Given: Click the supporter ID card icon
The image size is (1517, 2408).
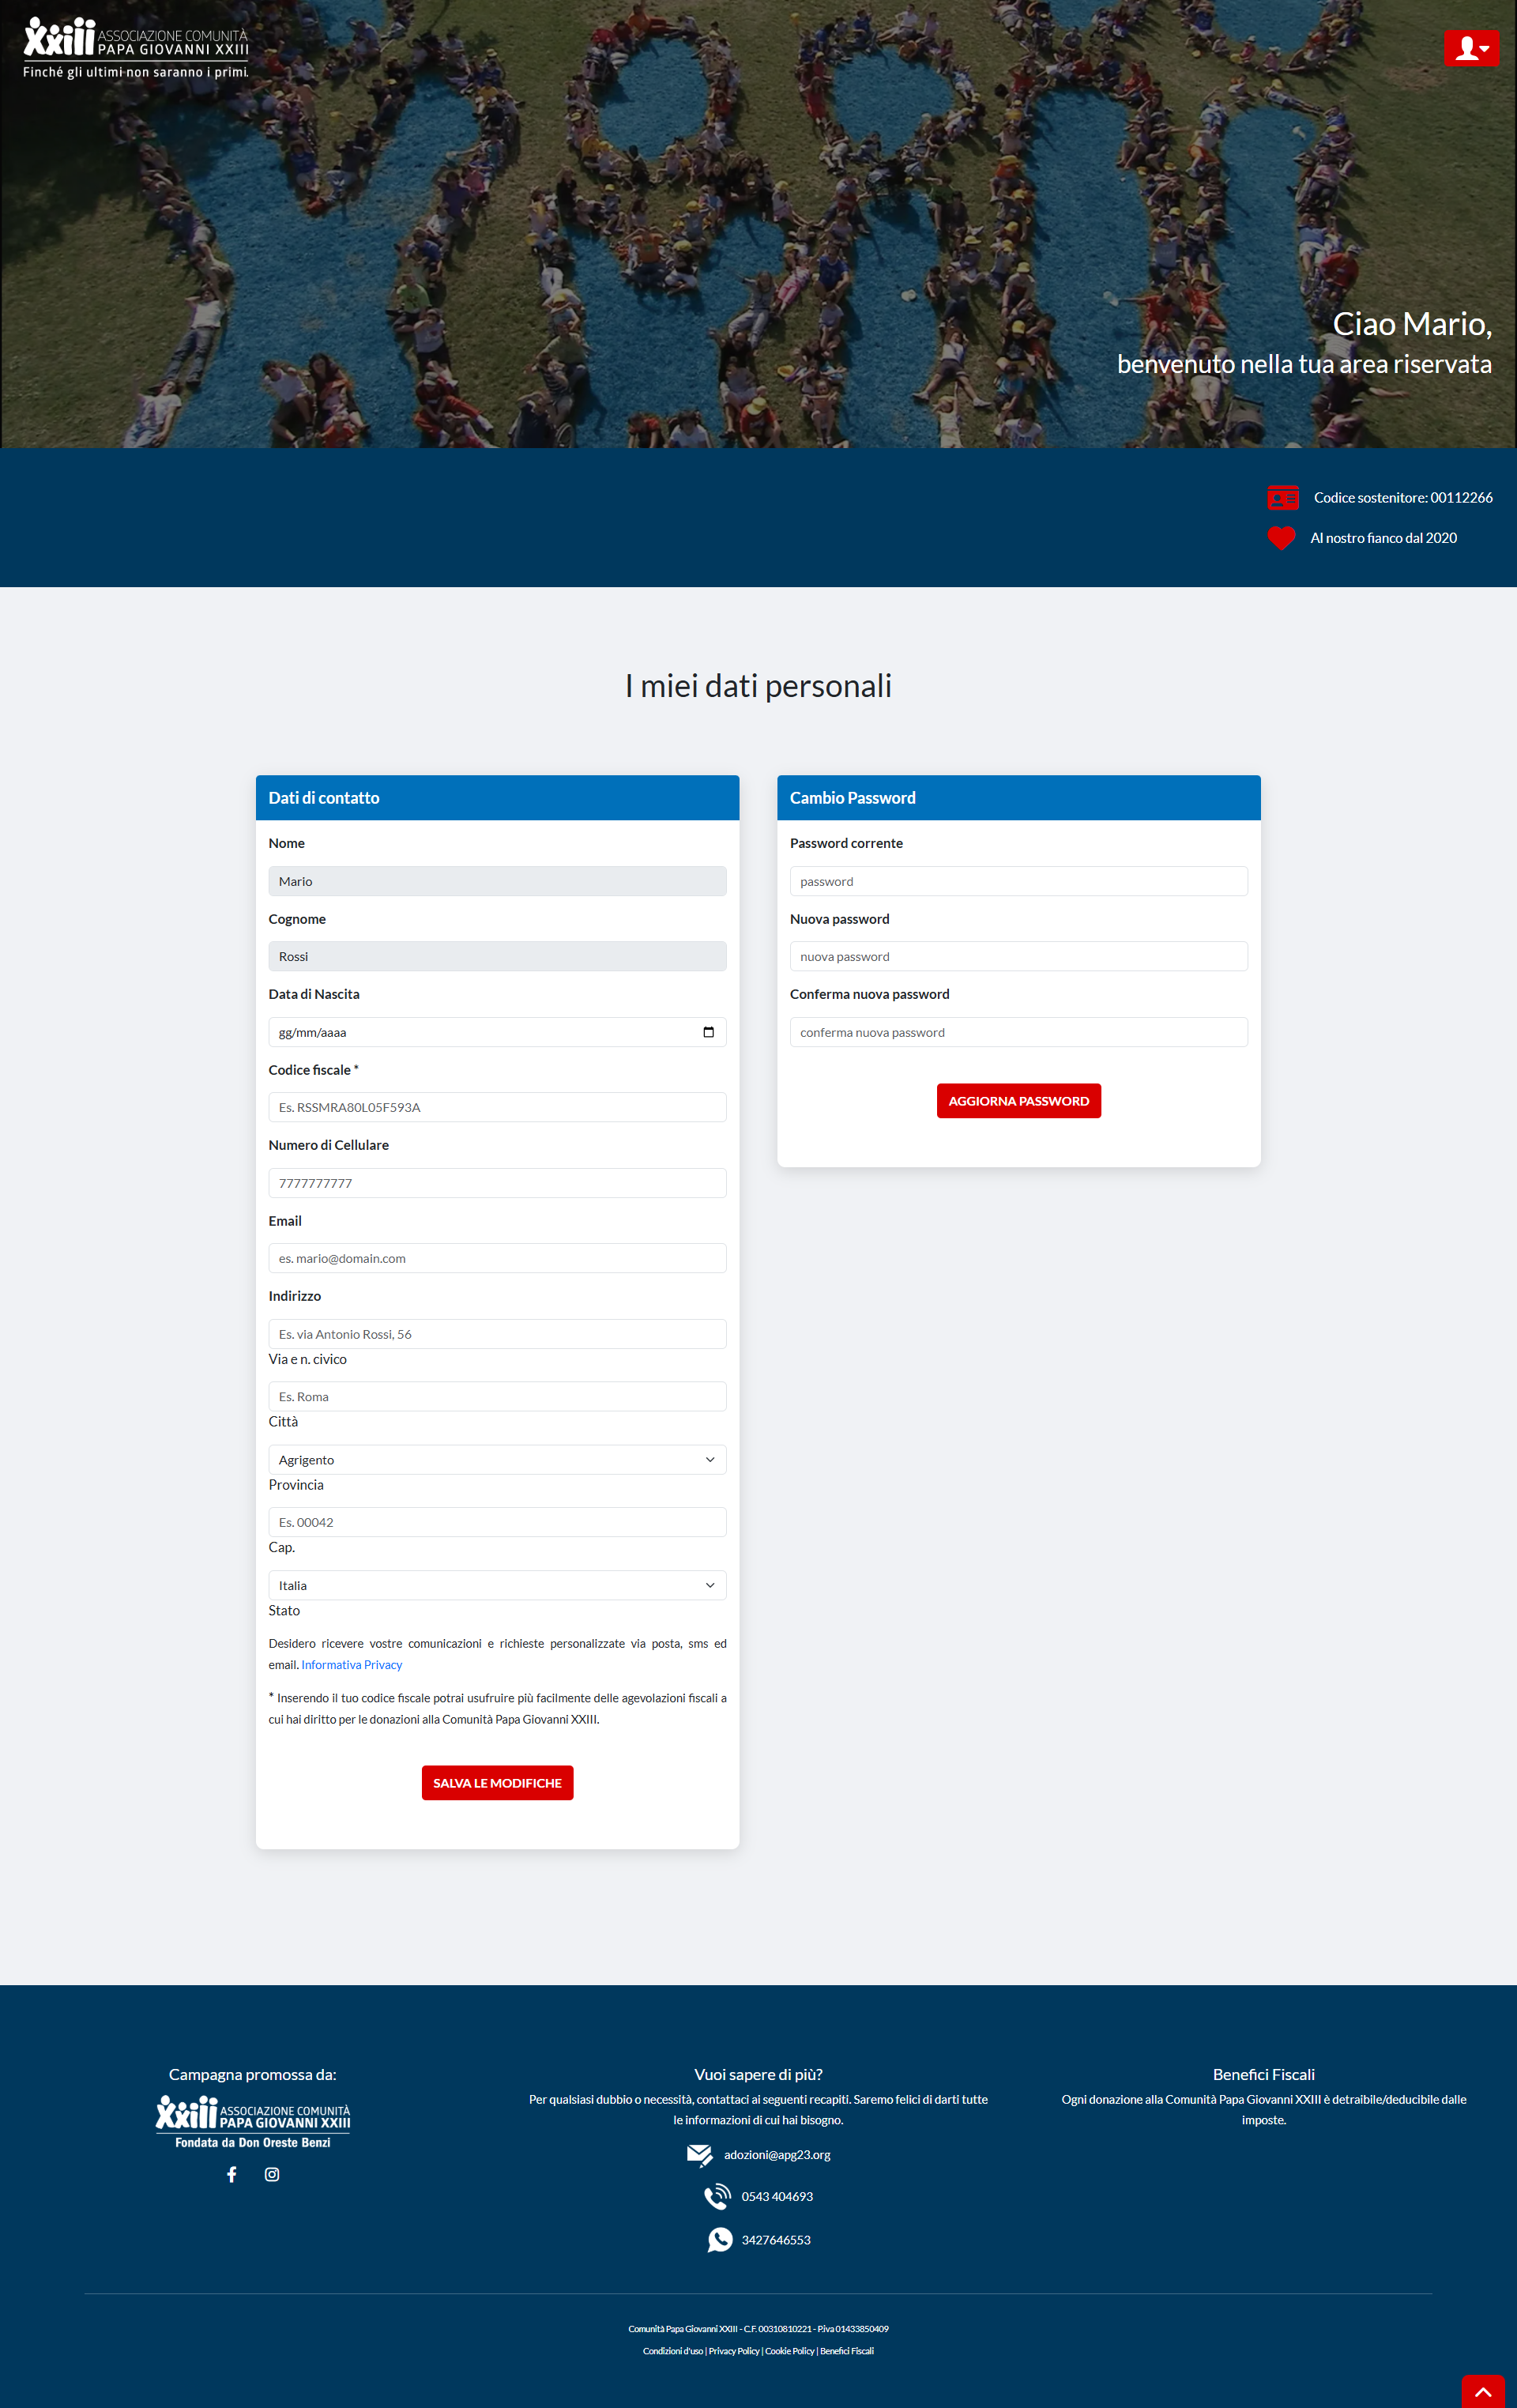Looking at the screenshot, I should click(1282, 497).
